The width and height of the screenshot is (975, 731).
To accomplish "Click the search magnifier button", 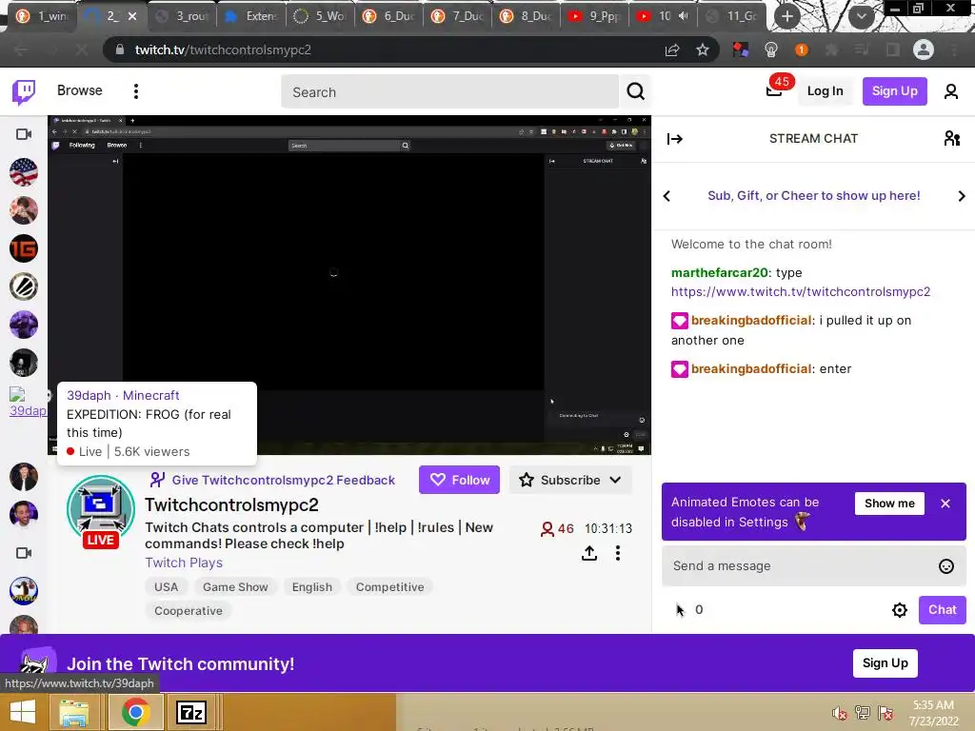I will [635, 91].
